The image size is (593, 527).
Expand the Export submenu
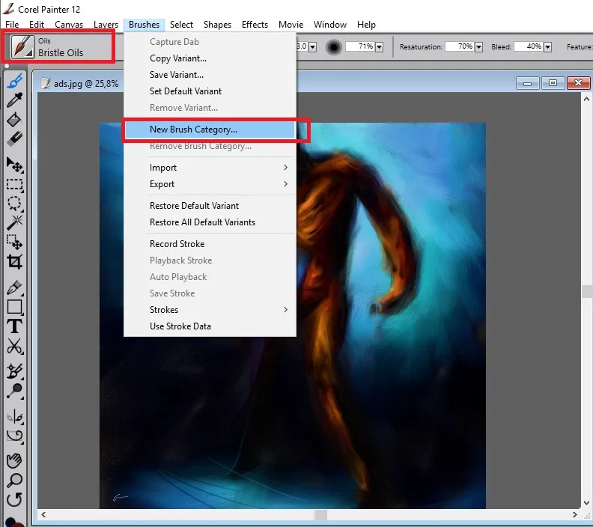(x=210, y=184)
